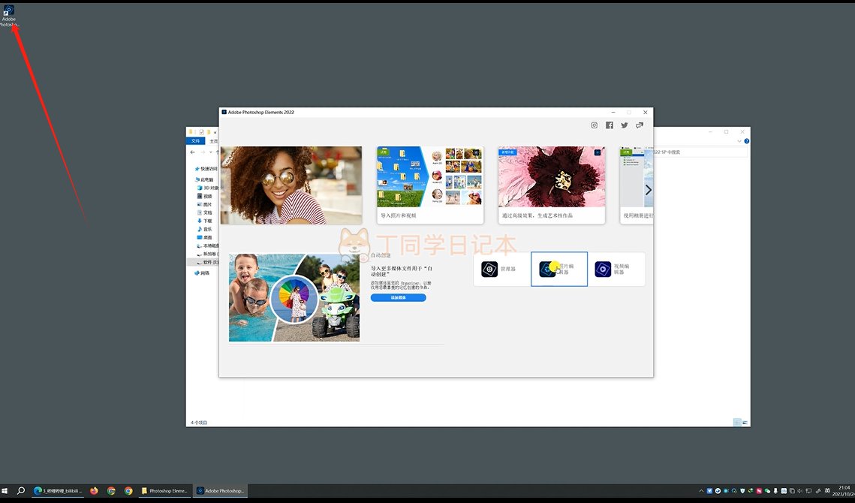Select 桌面 folder in Explorer tree
Image resolution: width=855 pixels, height=503 pixels.
tap(204, 237)
